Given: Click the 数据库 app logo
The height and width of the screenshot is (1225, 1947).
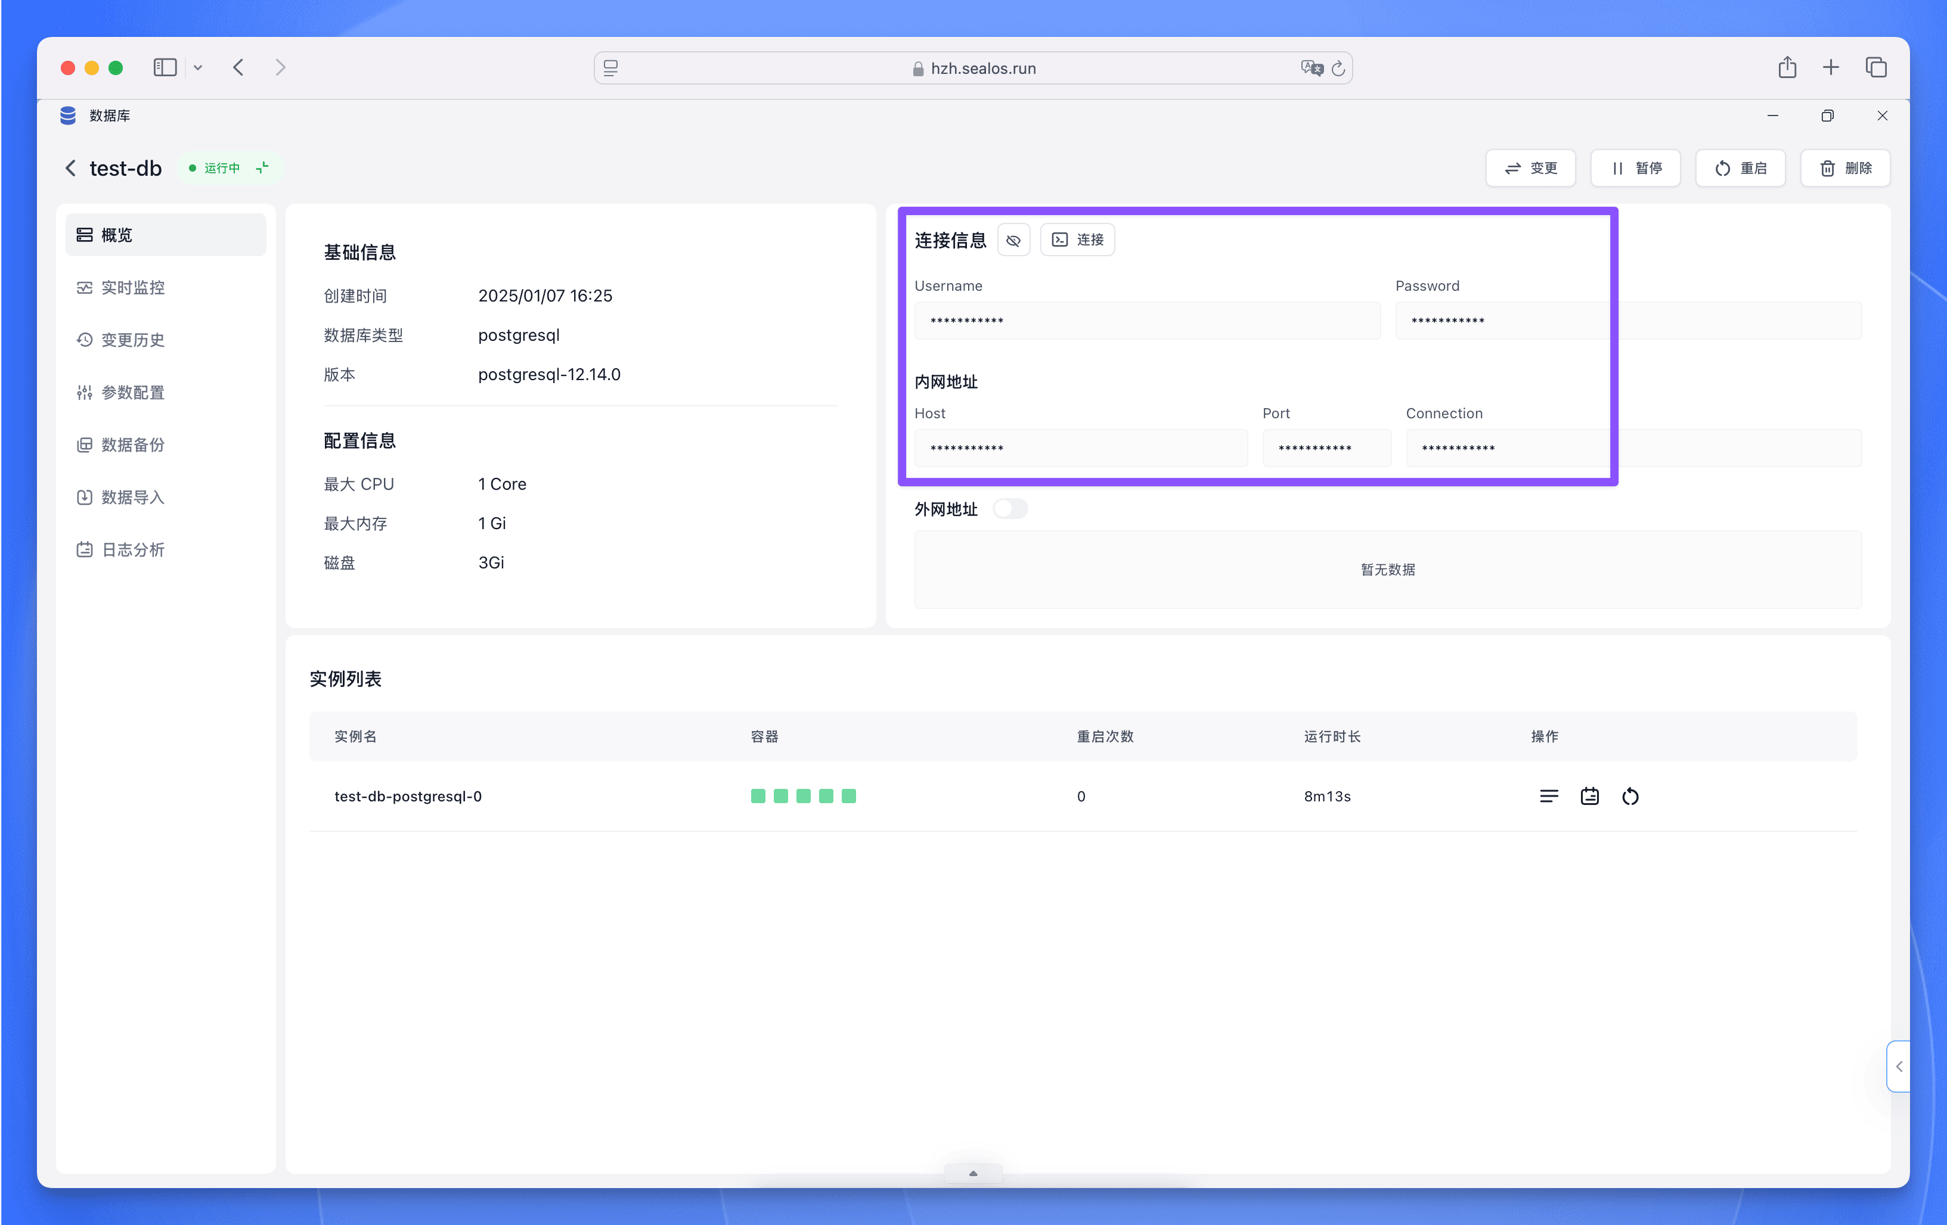Looking at the screenshot, I should (x=68, y=116).
